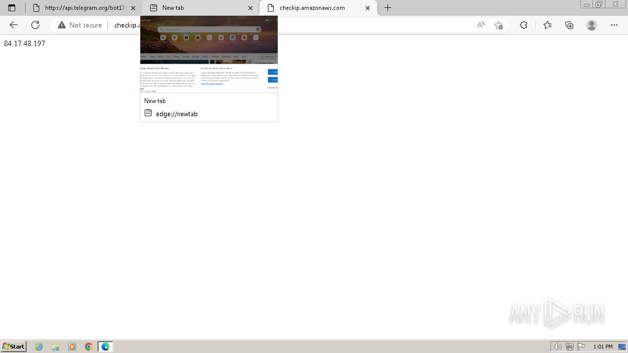
Task: Open the Action Center flag icon
Action: (581, 347)
